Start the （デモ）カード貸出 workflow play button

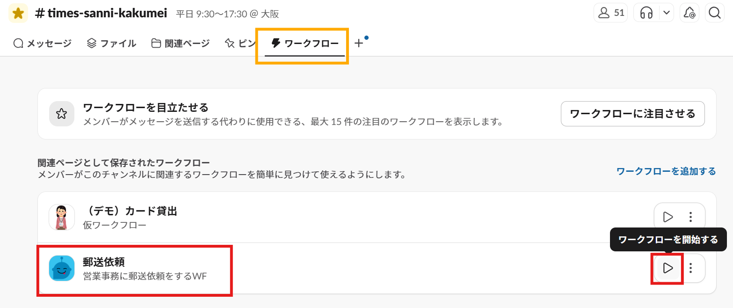pos(668,217)
